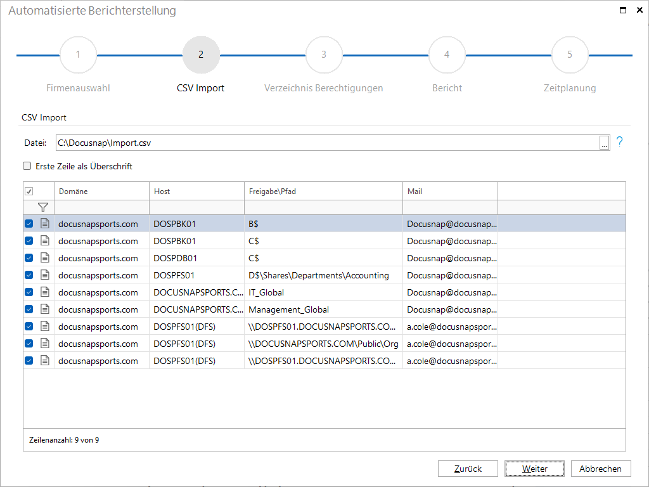The image size is (649, 487).
Task: Go to wizard step 1 Firmenauswahl
Action: 78,55
